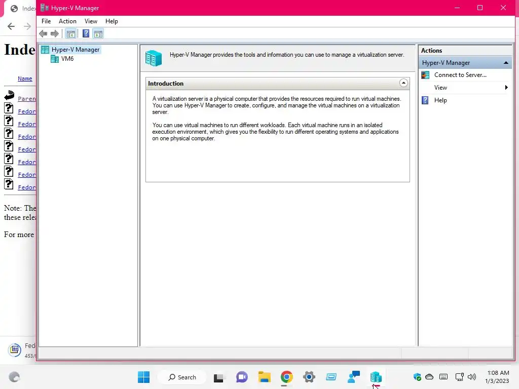Image resolution: width=519 pixels, height=389 pixels.
Task: Click the volume icon in system tray
Action: (472, 377)
